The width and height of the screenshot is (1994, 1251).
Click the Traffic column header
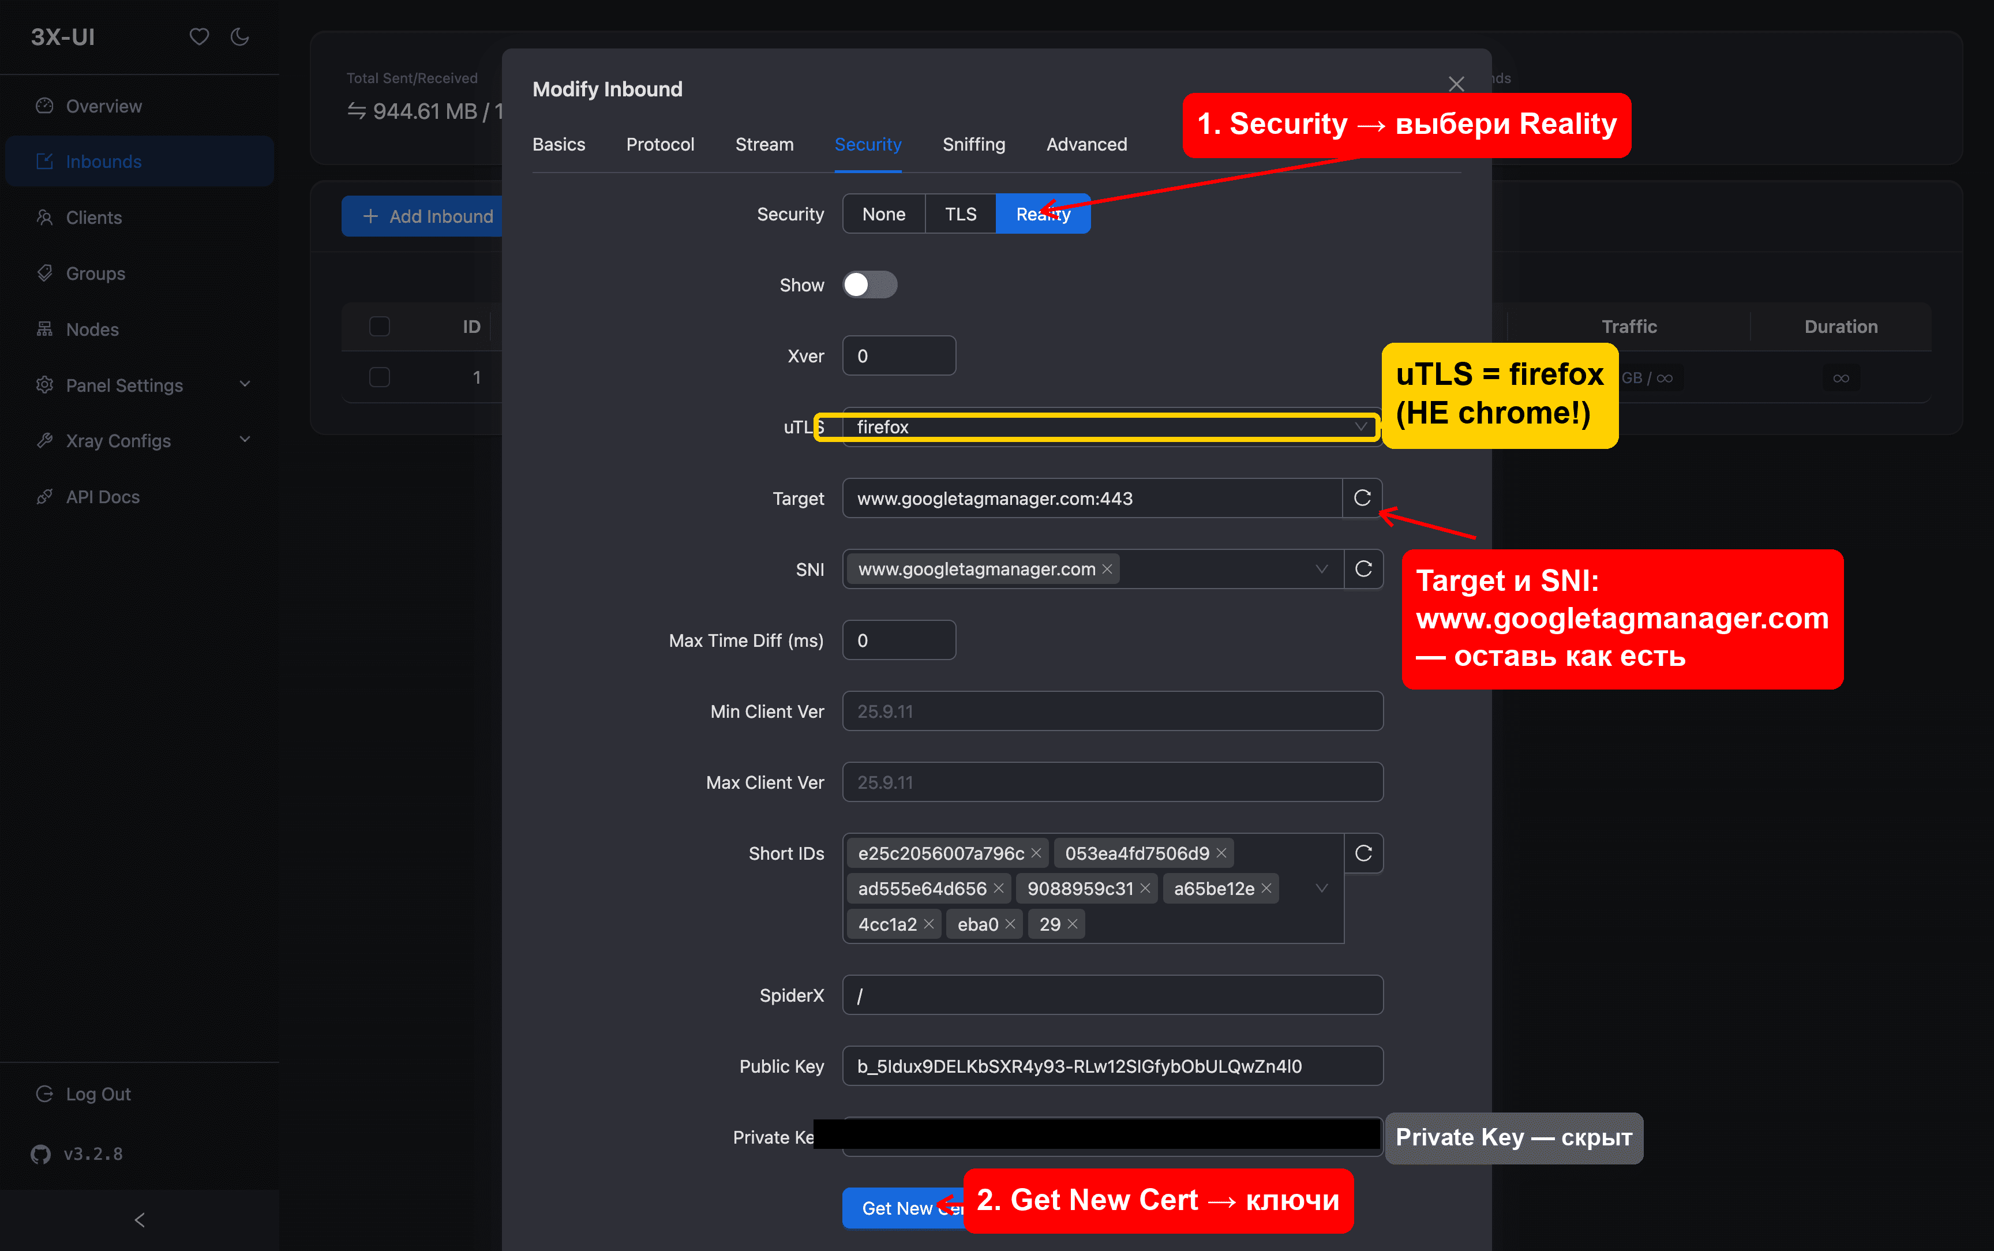point(1628,327)
